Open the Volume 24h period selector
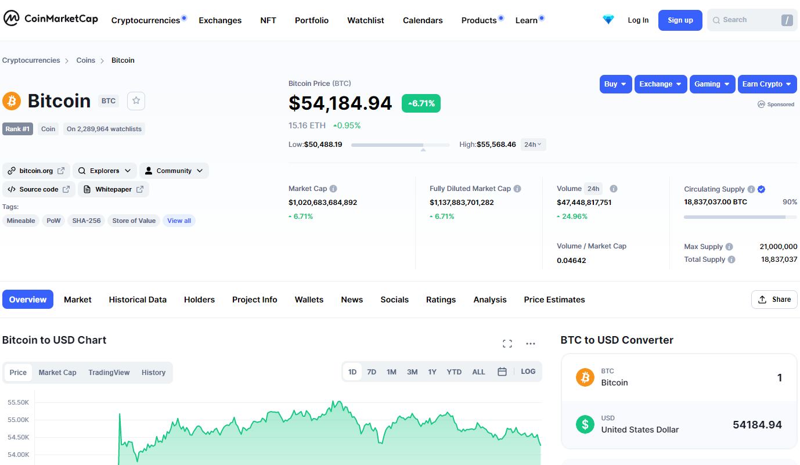 tap(593, 189)
